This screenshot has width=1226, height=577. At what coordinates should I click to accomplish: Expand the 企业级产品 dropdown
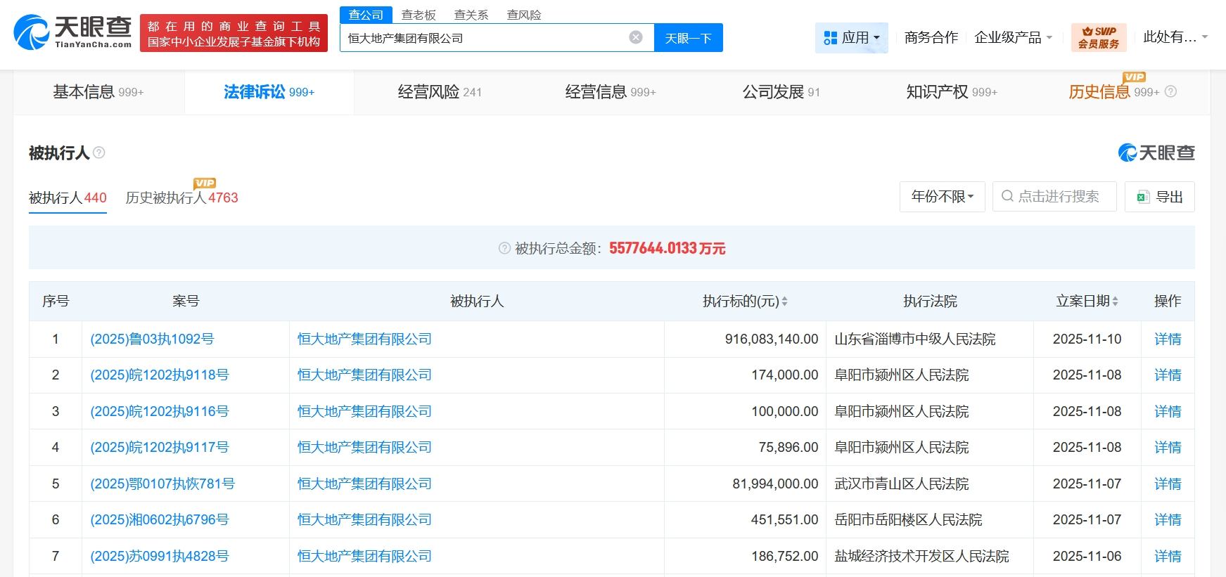click(1013, 38)
